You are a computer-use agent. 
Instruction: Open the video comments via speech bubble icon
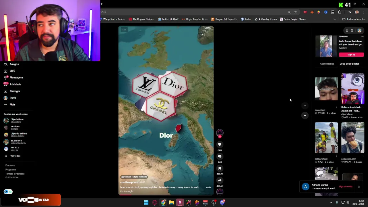tap(220, 156)
